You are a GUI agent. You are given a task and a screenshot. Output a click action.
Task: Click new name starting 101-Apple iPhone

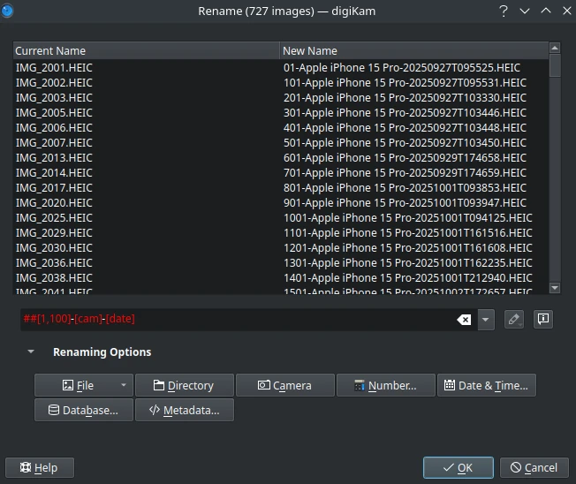point(405,83)
